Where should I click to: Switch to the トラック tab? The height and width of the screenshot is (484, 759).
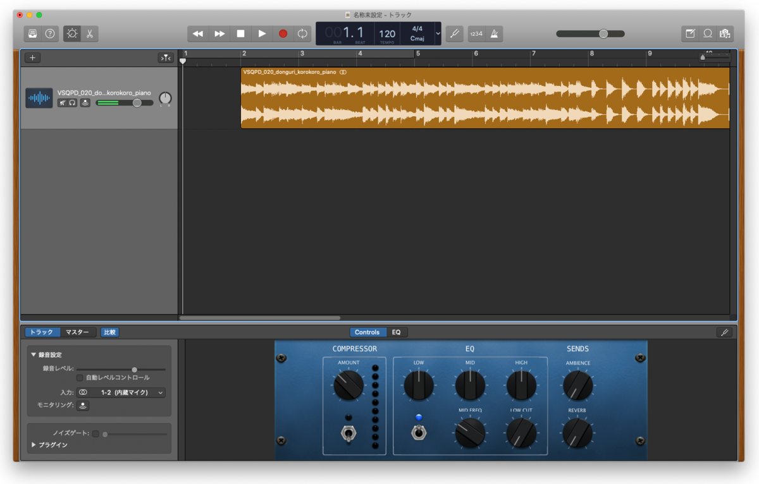pos(42,332)
